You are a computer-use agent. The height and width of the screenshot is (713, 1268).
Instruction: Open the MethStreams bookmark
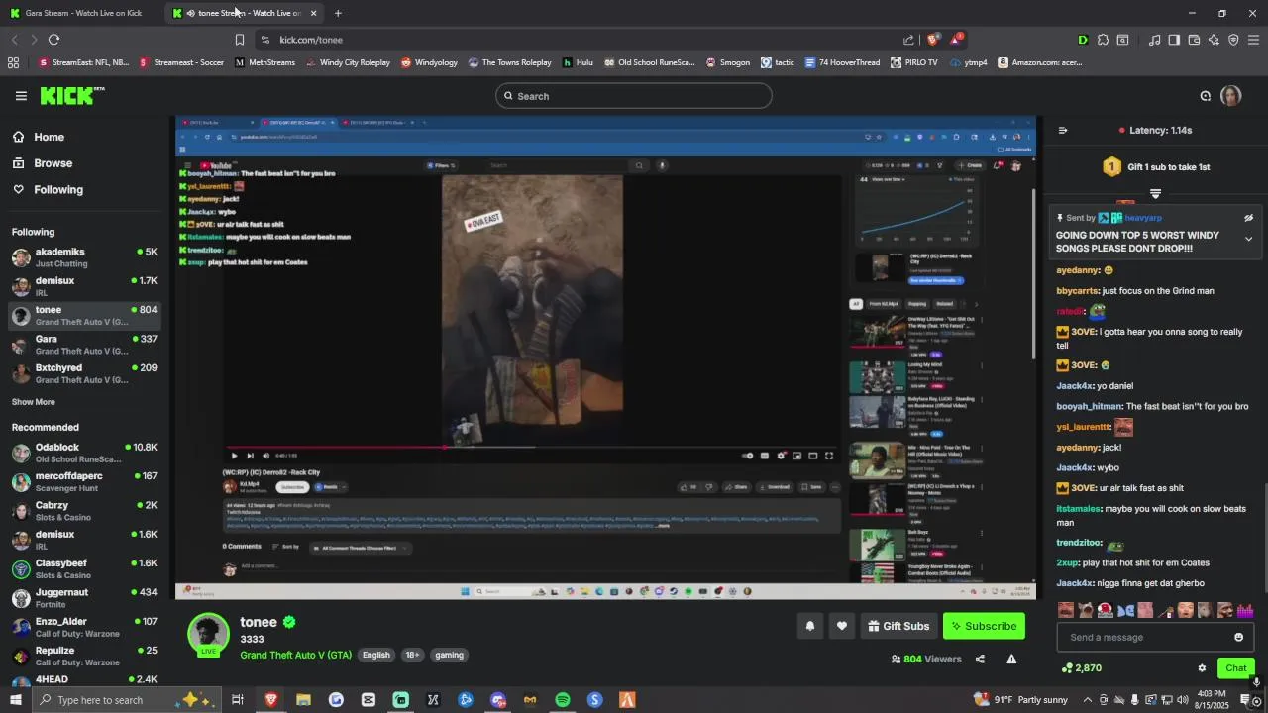[264, 62]
